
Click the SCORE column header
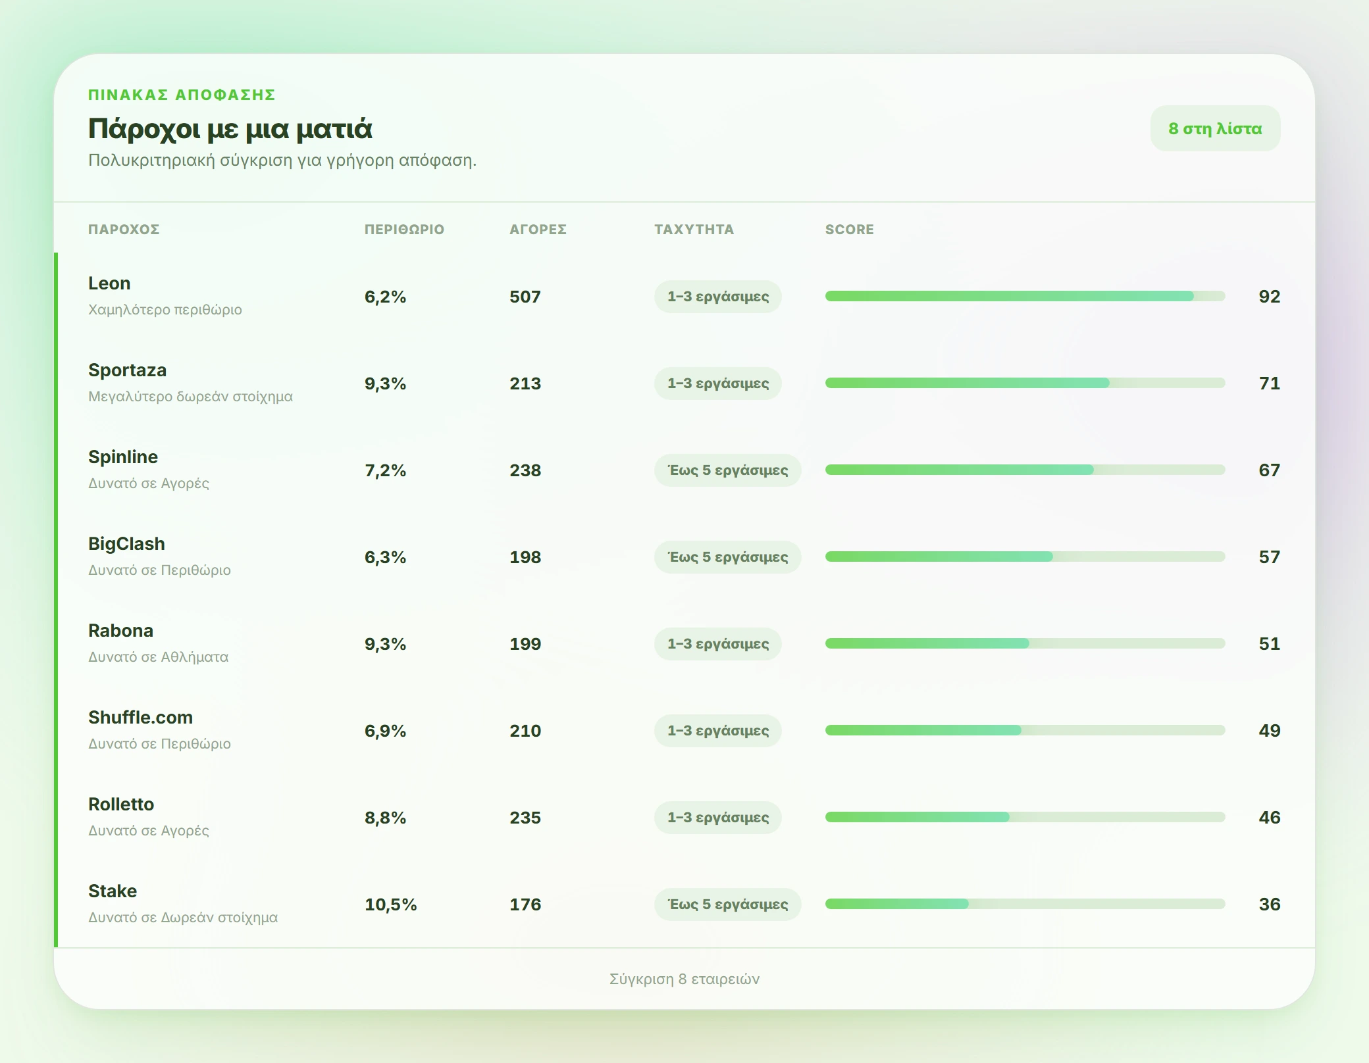coord(850,230)
